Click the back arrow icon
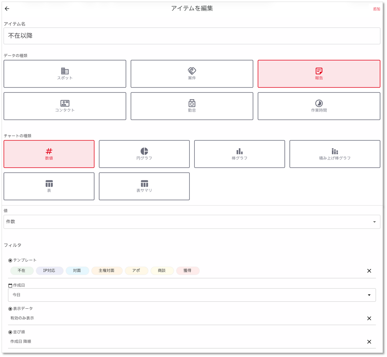This screenshot has width=387, height=357. click(7, 9)
